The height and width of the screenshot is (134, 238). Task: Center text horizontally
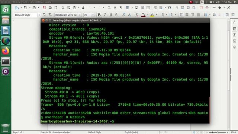click(x=187, y=15)
